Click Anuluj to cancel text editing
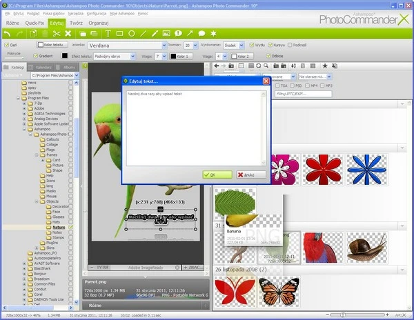Viewport: 414px width, 320px height. 250,175
